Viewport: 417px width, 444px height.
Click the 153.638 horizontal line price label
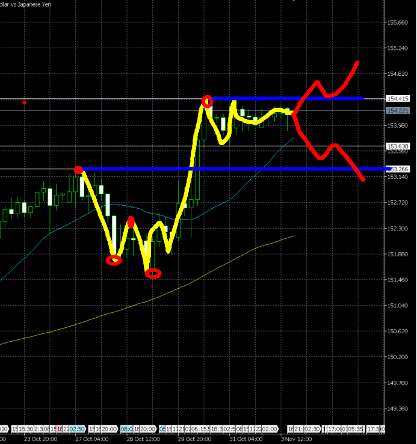coord(398,146)
